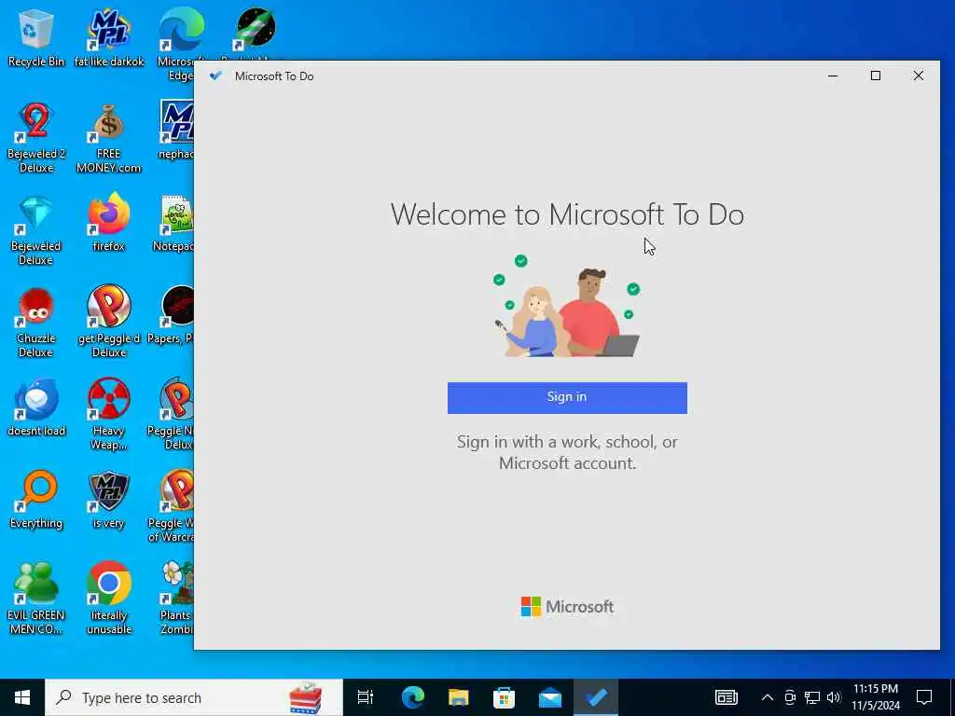Open Microsoft Store from the taskbar
This screenshot has width=955, height=716.
pos(504,697)
